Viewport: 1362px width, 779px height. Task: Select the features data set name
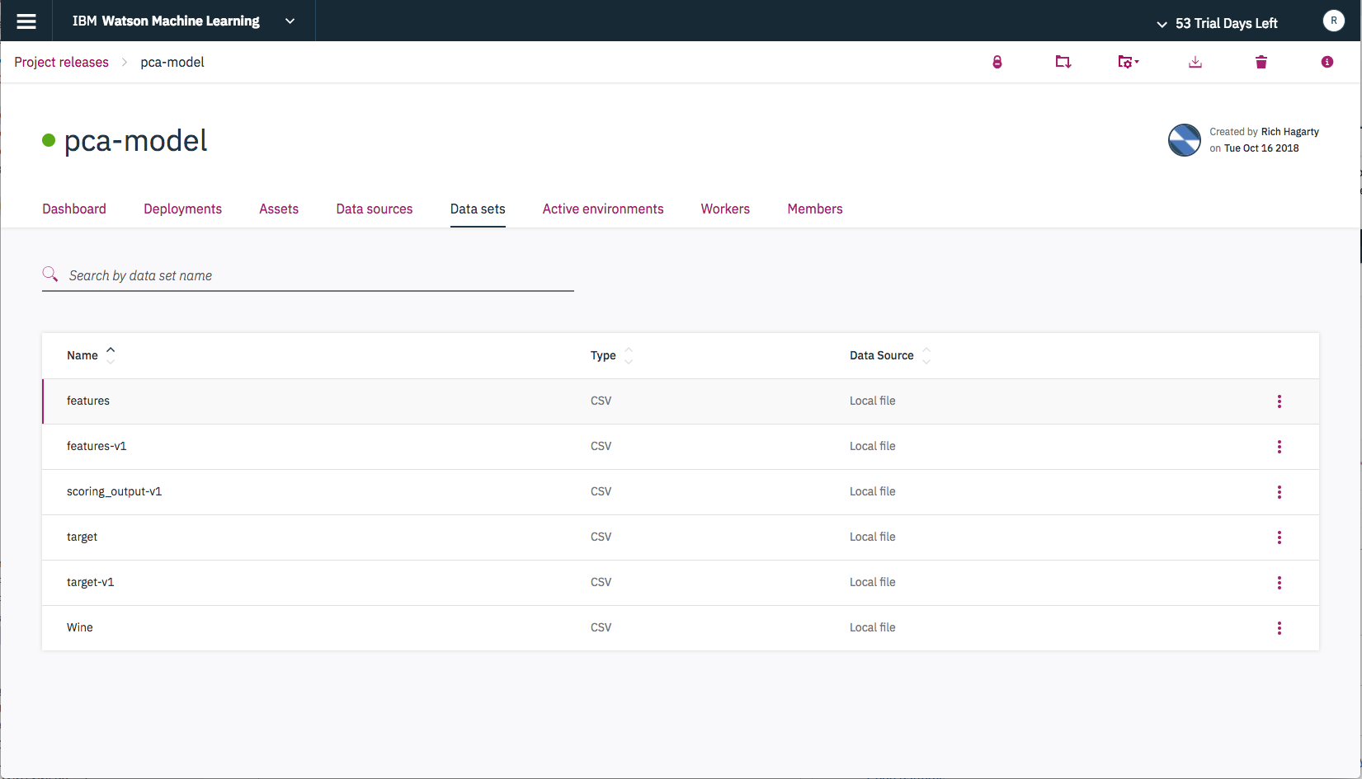pyautogui.click(x=88, y=401)
